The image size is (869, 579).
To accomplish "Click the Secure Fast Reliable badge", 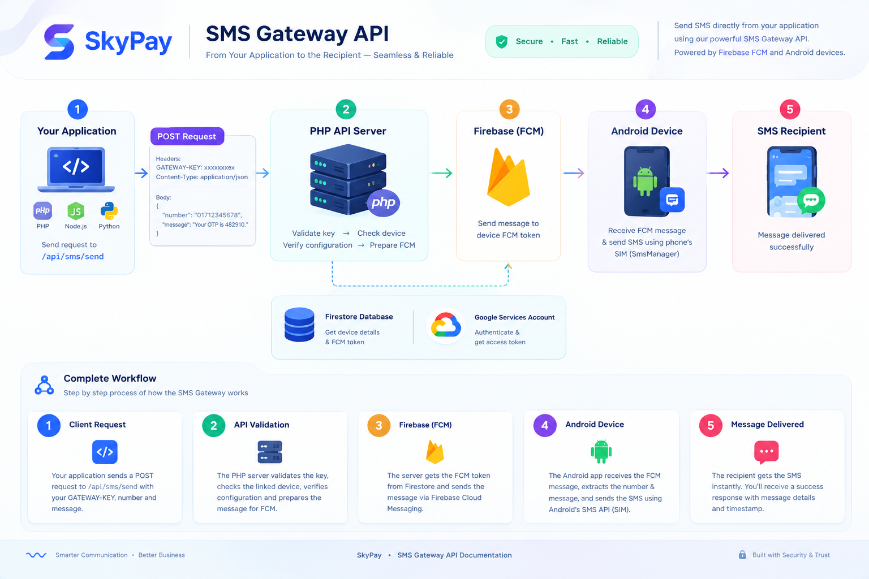I will 562,41.
